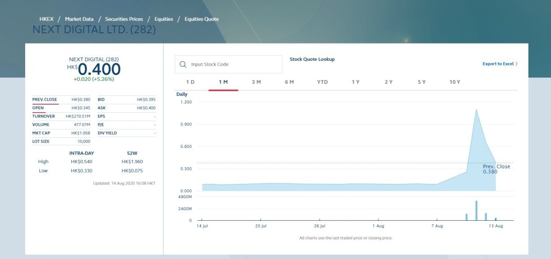Switch chart to 1 Y range
551x259 pixels.
356,82
